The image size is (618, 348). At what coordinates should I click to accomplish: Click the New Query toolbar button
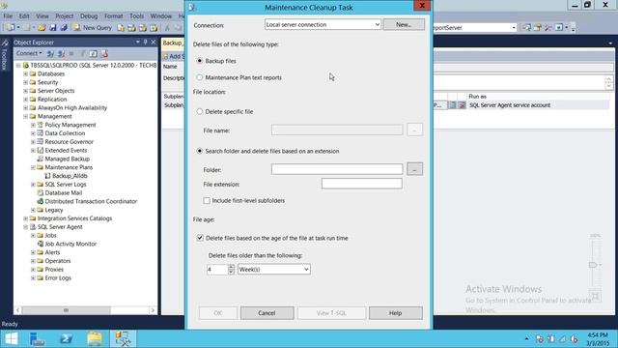93,28
